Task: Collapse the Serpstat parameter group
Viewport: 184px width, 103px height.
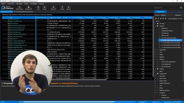Action: click(x=156, y=26)
